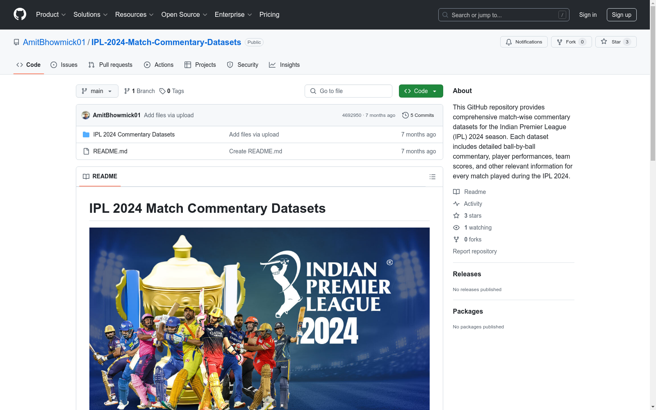This screenshot has height=410, width=656.
Task: Fork this repository
Action: click(x=572, y=42)
